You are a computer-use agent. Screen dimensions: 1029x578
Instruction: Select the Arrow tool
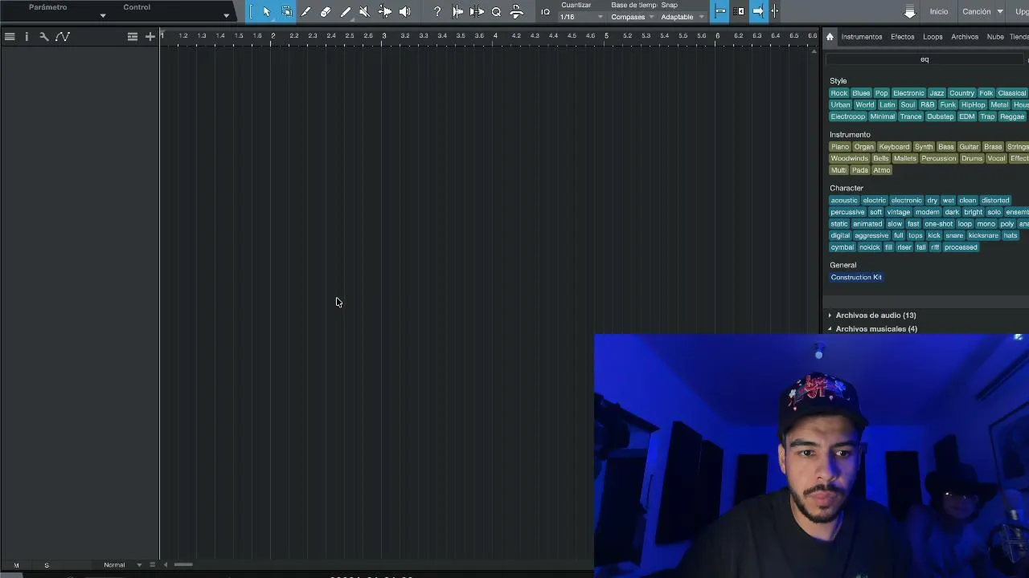coord(267,12)
